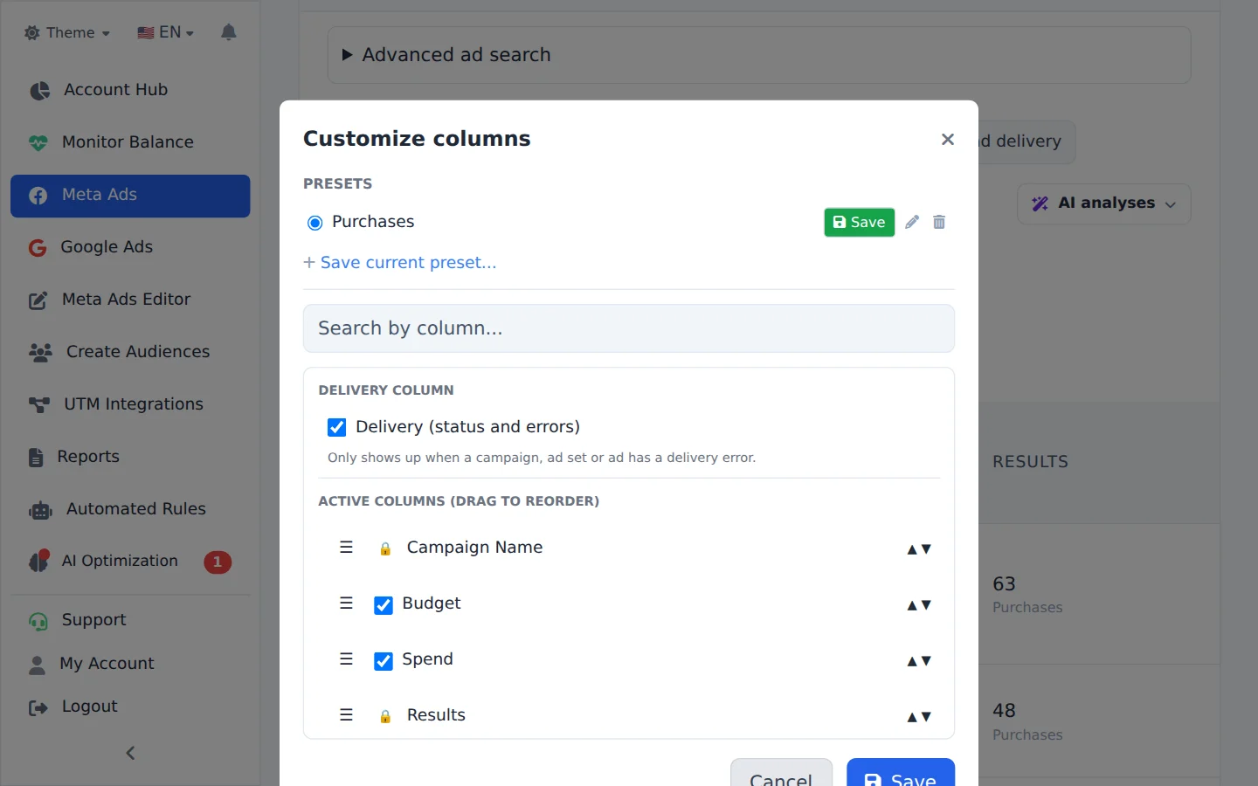Click the Google Ads G icon
The image size is (1258, 786).
(38, 248)
